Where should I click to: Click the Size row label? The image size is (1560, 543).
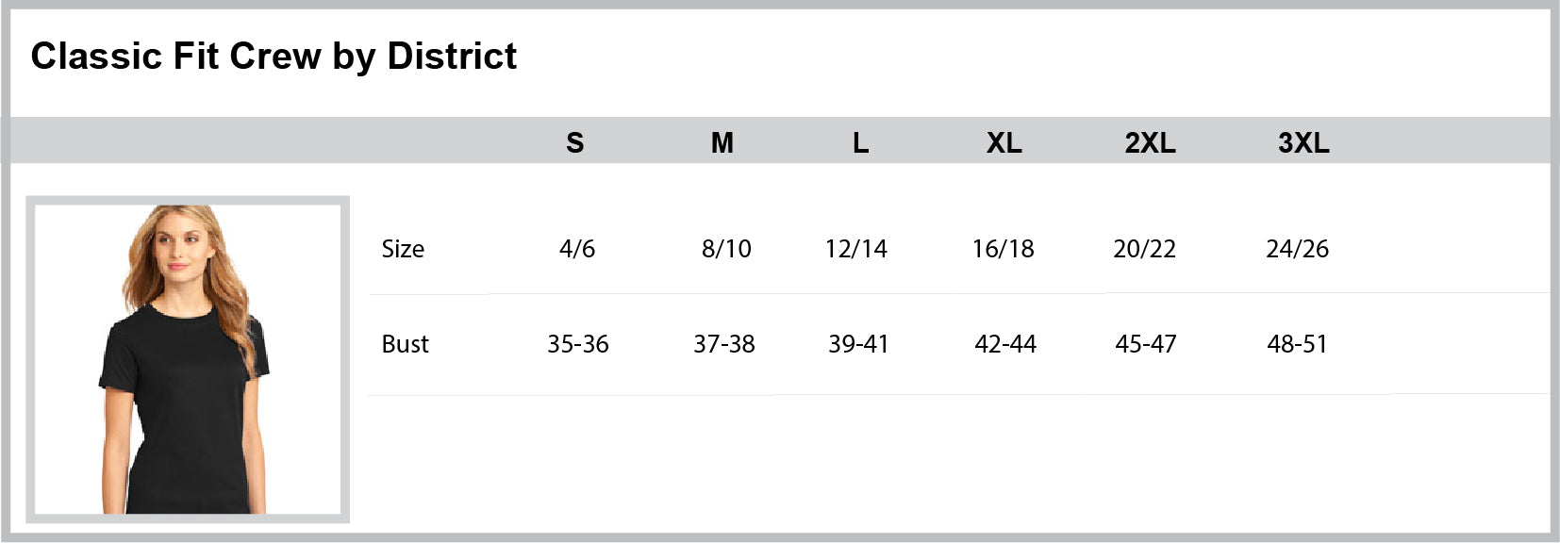pos(403,249)
